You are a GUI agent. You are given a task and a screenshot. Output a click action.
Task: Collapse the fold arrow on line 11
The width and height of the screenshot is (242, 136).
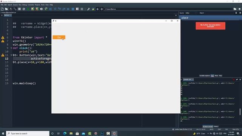click(x=11, y=55)
